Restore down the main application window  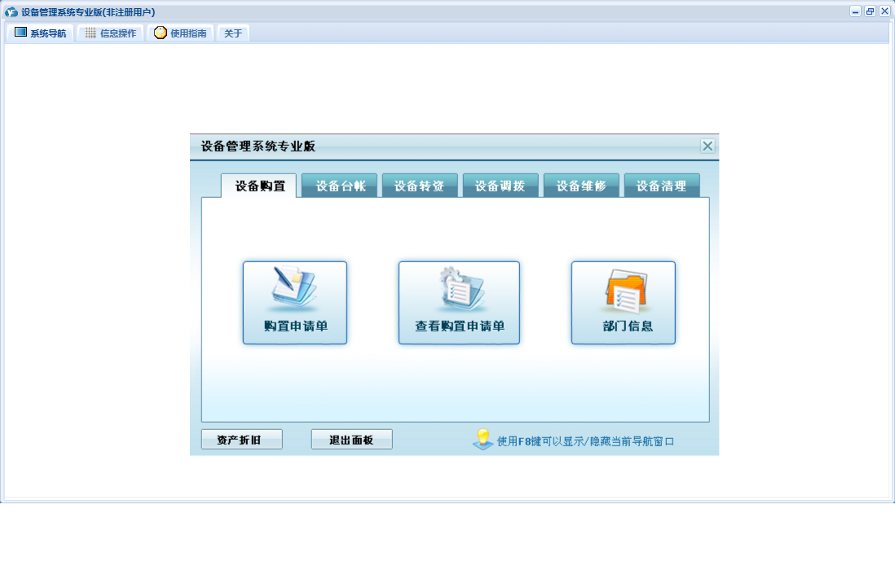[870, 11]
